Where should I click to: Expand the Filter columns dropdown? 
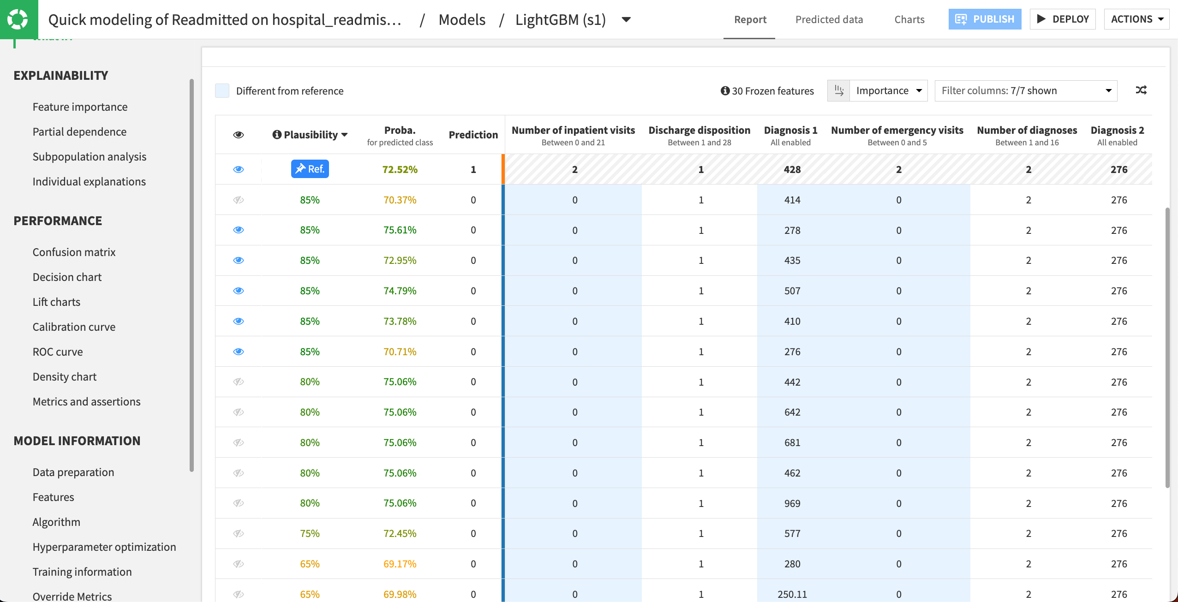click(x=1025, y=90)
